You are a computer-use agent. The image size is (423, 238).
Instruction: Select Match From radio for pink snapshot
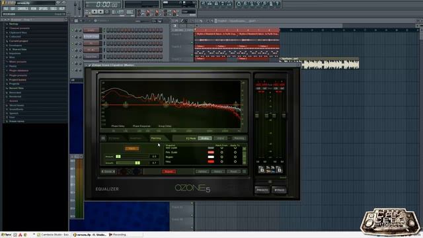point(222,153)
